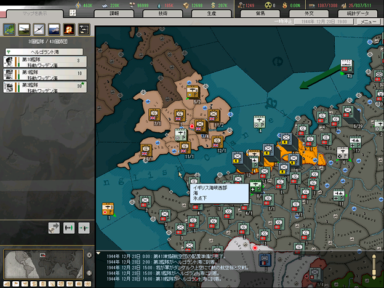
Task: Click the reorganize fleets icon with green figure
Action: [69, 228]
